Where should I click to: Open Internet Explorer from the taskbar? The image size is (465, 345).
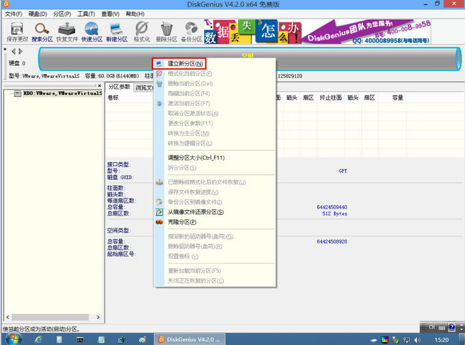(38, 339)
